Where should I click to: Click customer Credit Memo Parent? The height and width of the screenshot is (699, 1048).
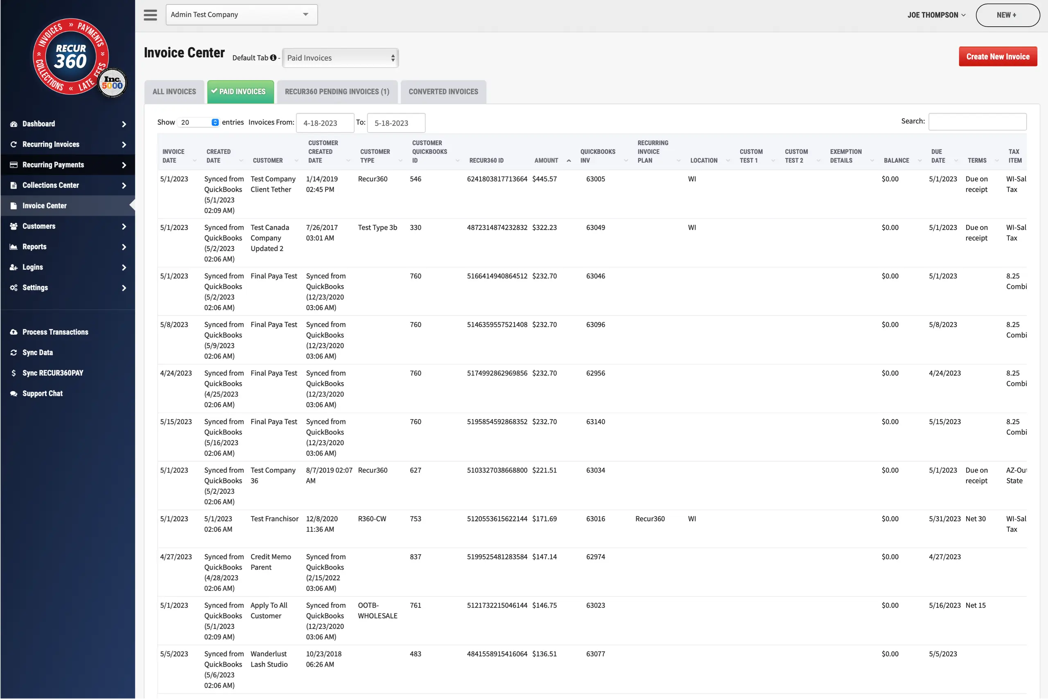coord(271,562)
